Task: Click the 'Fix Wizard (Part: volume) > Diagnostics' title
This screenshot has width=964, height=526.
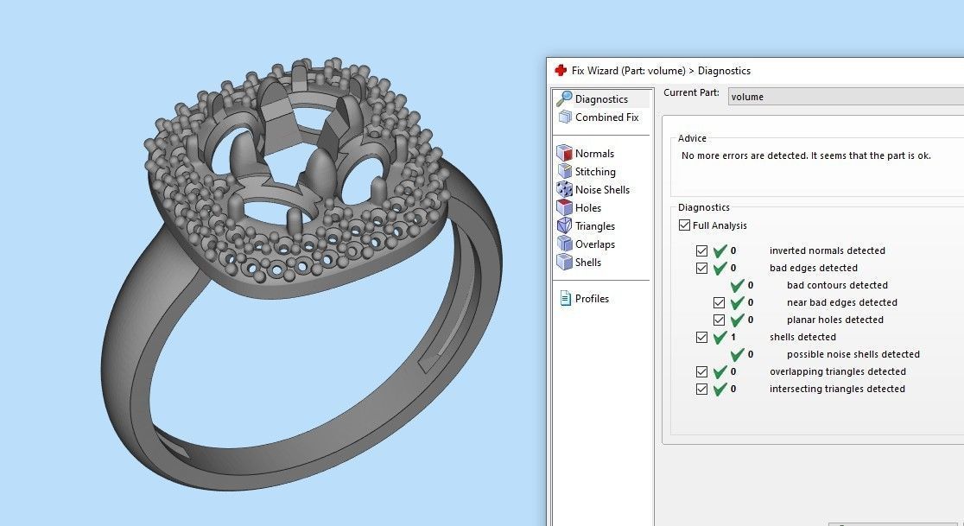Action: coord(661,71)
